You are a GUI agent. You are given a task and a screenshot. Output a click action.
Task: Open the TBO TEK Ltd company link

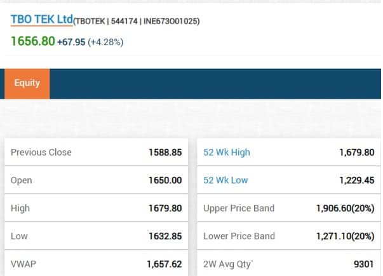[x=42, y=20]
